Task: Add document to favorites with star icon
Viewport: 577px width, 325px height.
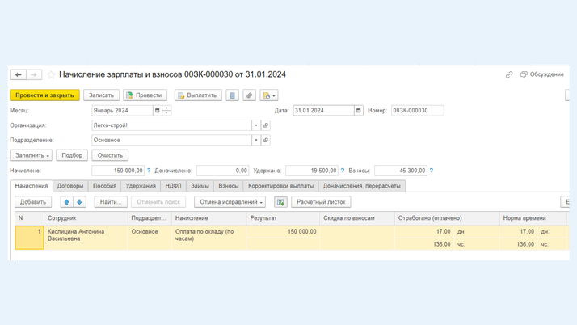Action: pos(51,74)
